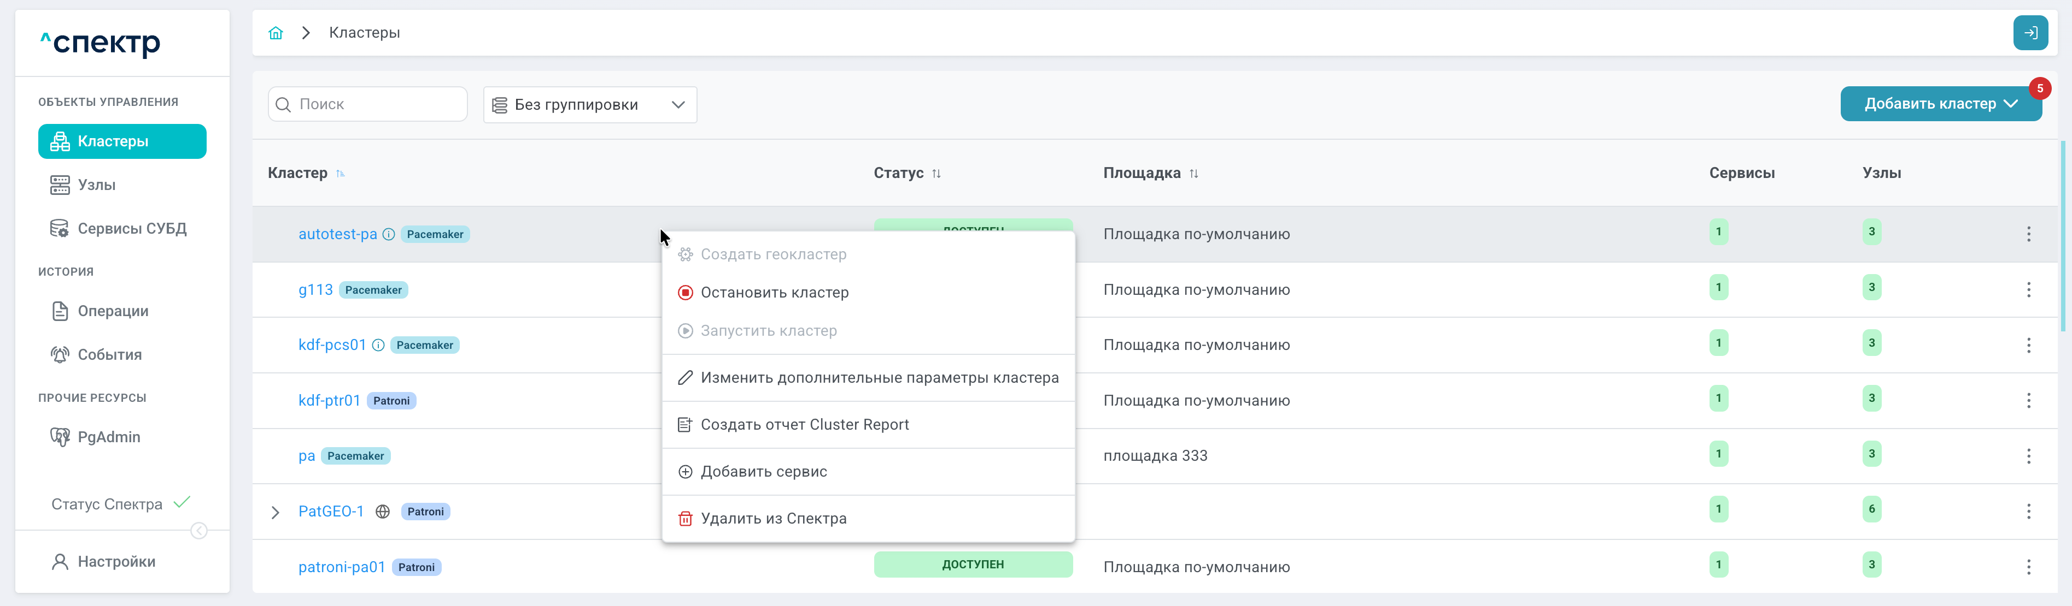
Task: Select Создать отчет Cluster Report
Action: click(868, 424)
